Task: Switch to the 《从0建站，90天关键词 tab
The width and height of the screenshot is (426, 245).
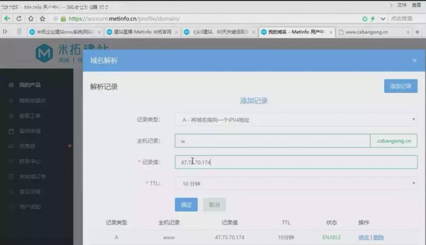Action: click(x=220, y=32)
